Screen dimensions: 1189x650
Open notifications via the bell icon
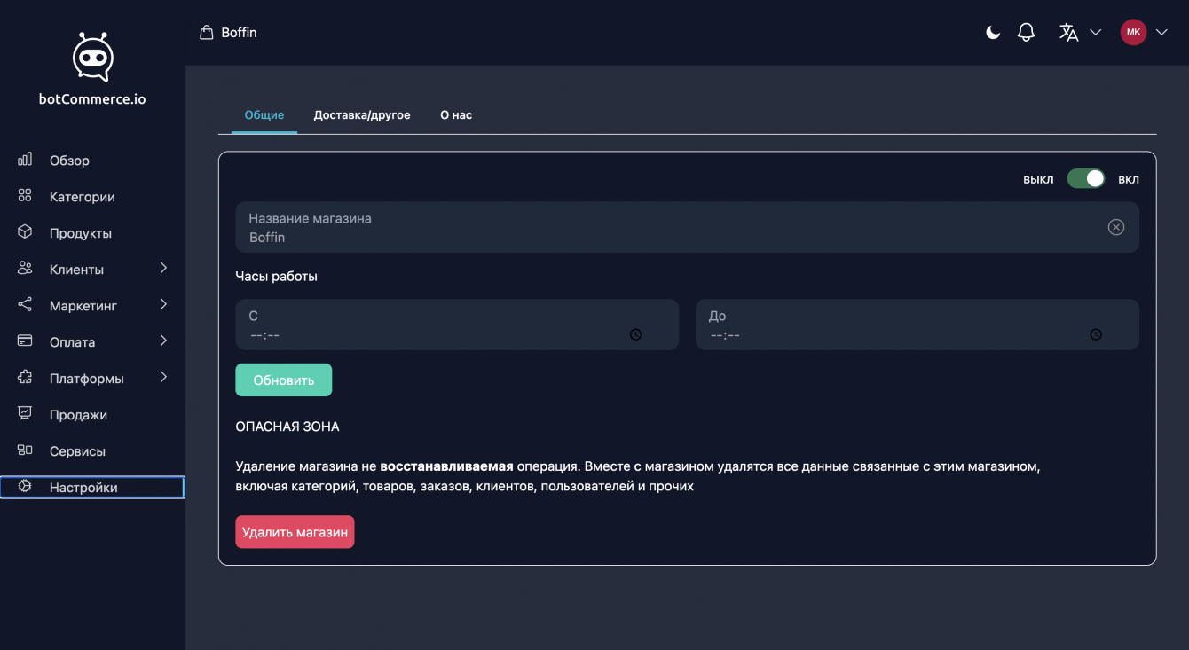[1027, 33]
